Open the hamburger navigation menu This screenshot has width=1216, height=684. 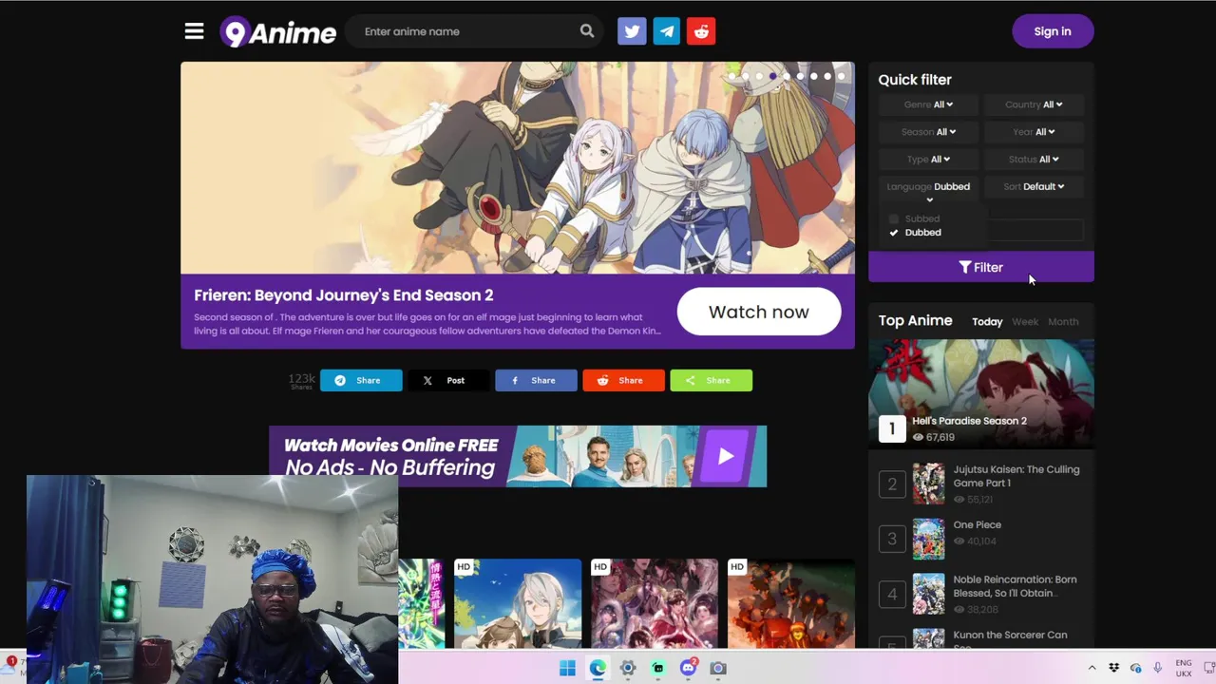(x=194, y=31)
